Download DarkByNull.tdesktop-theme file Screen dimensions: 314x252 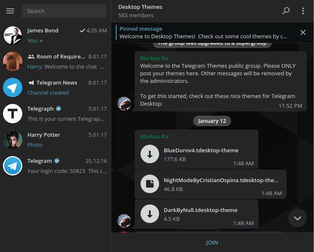150,214
